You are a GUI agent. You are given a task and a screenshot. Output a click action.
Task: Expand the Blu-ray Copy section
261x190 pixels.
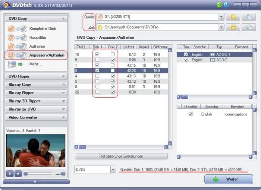pos(63,85)
